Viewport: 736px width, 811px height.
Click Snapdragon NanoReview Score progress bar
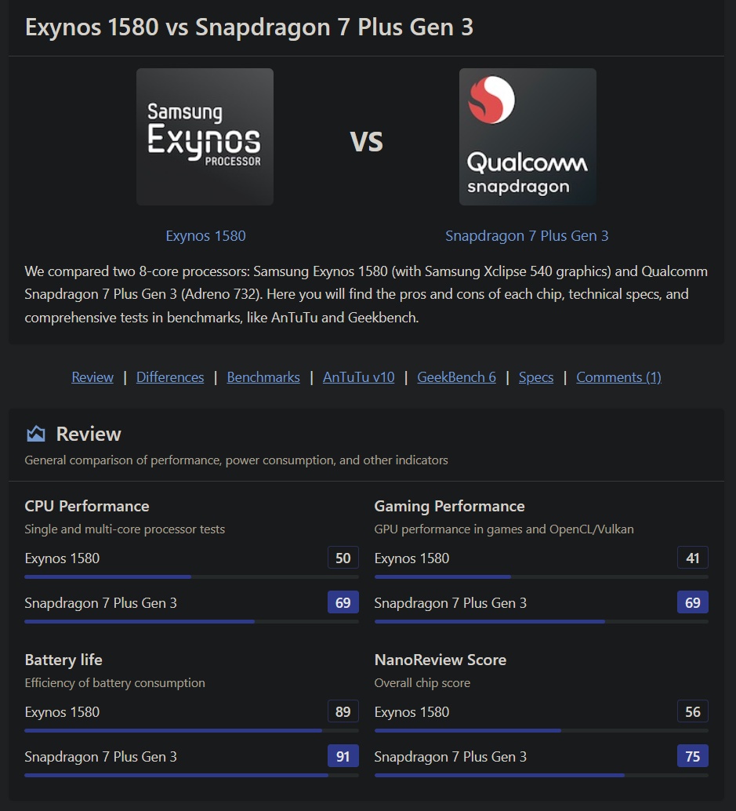click(541, 776)
